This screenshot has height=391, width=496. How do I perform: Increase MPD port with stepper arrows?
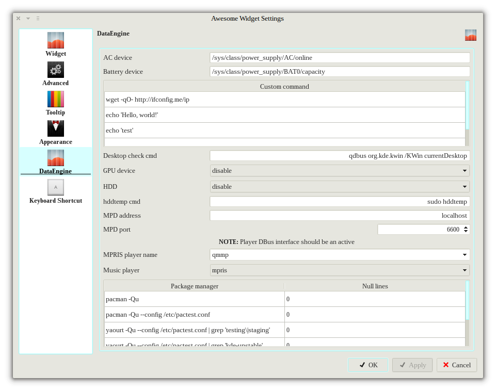(466, 227)
